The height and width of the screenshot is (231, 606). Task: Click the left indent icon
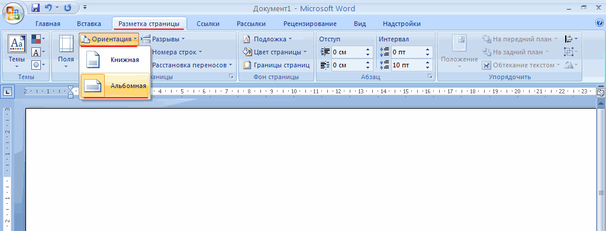pyautogui.click(x=325, y=51)
